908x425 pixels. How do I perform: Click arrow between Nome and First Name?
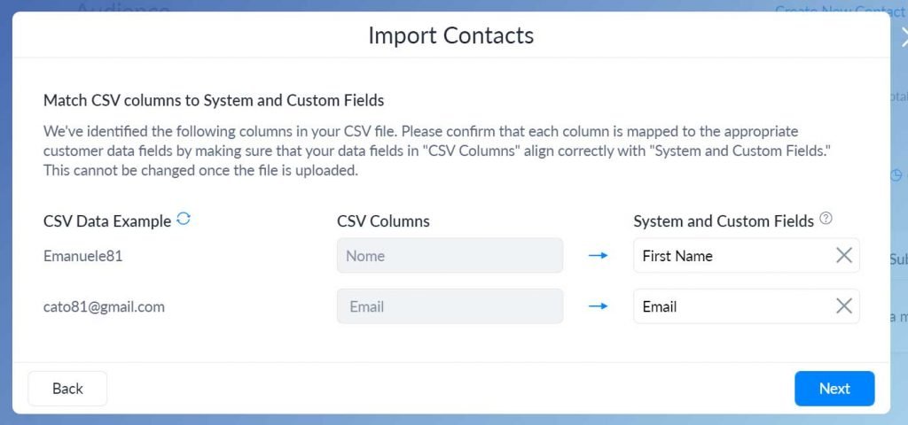tap(599, 256)
